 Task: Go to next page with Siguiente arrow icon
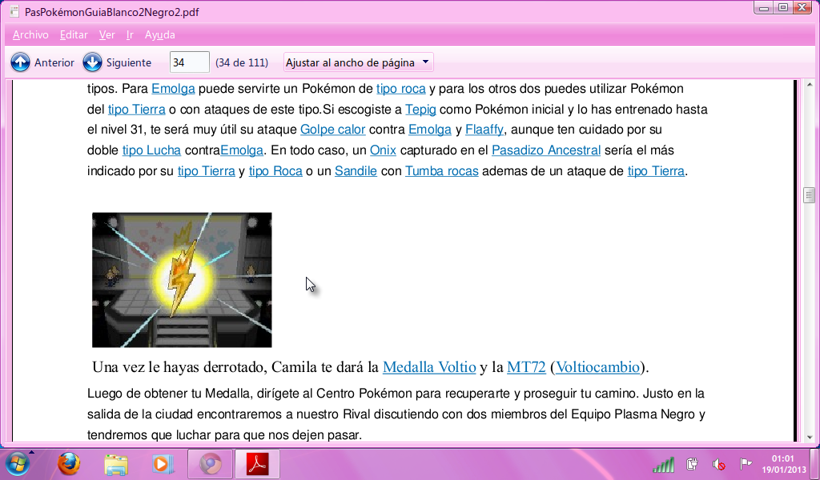[93, 62]
